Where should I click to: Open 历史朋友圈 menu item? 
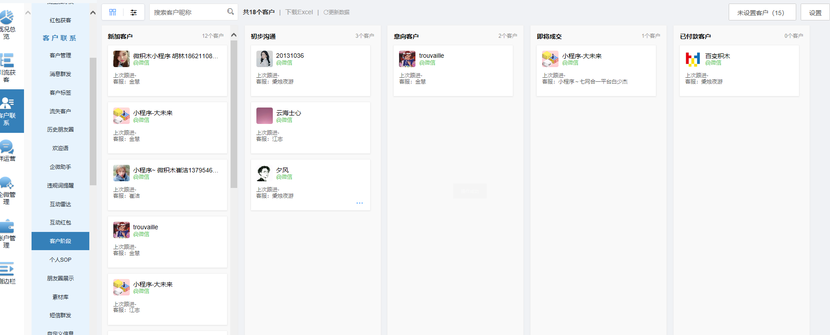60,130
